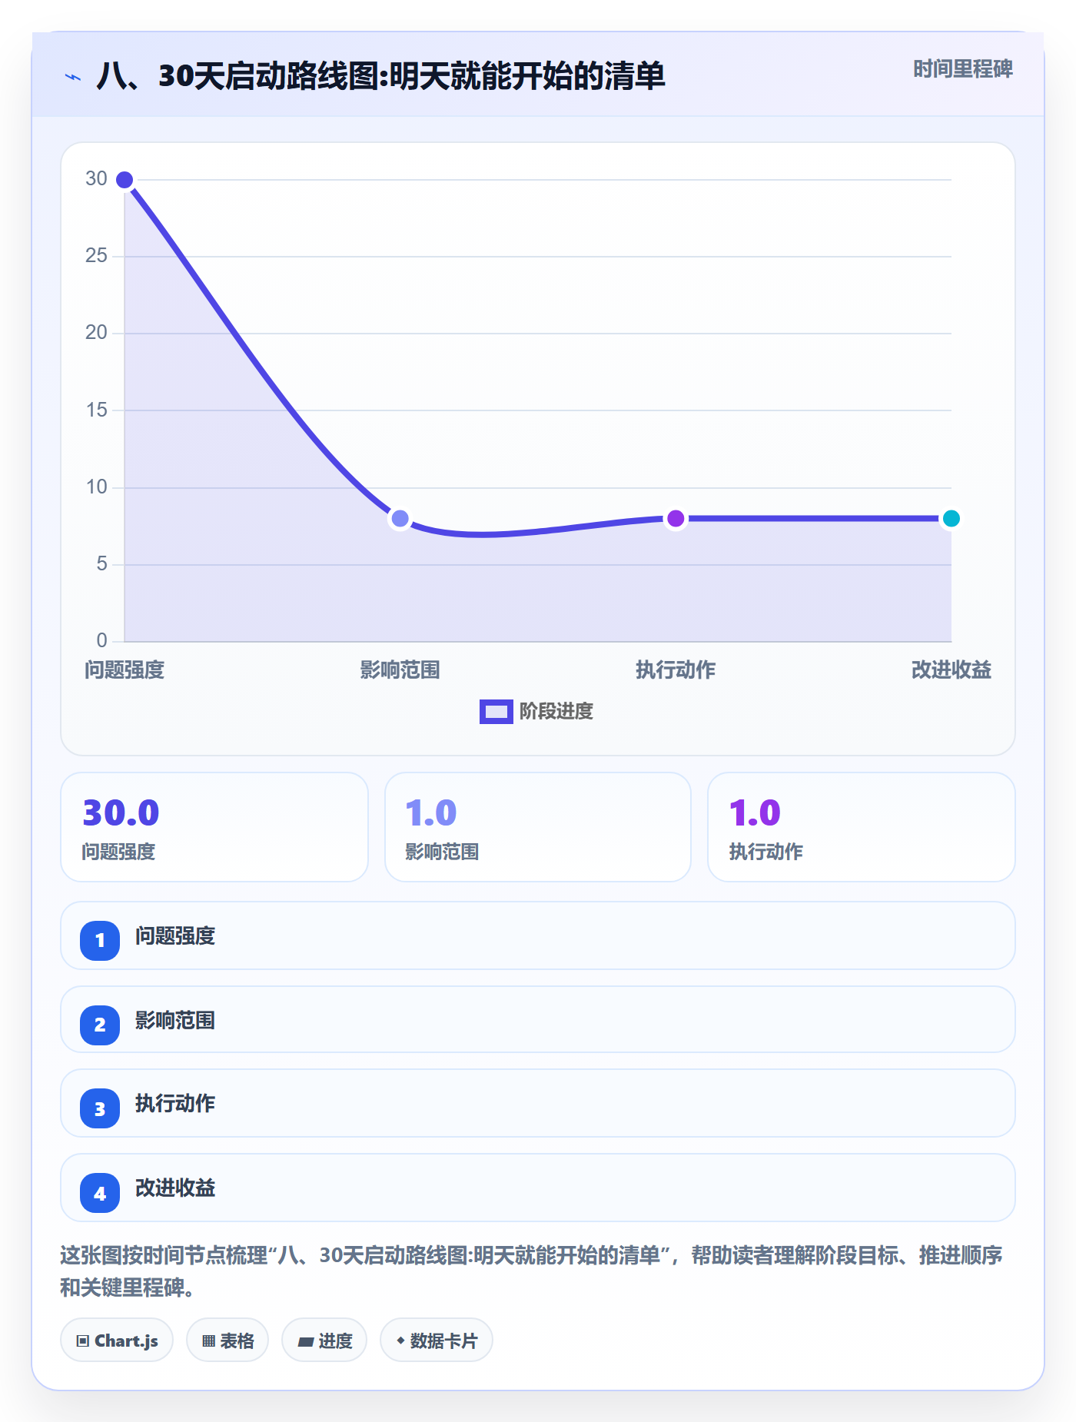Click step badge number 4
The image size is (1076, 1422).
point(100,1193)
